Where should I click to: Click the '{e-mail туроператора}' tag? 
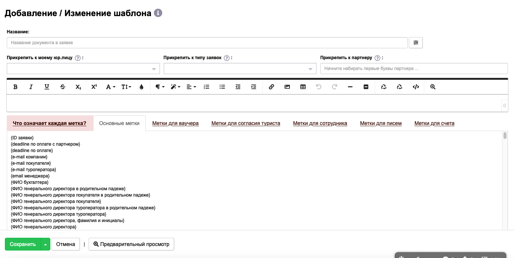(33, 170)
